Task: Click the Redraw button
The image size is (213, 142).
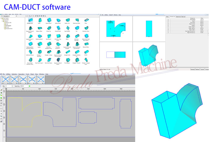Action: [x=197, y=69]
